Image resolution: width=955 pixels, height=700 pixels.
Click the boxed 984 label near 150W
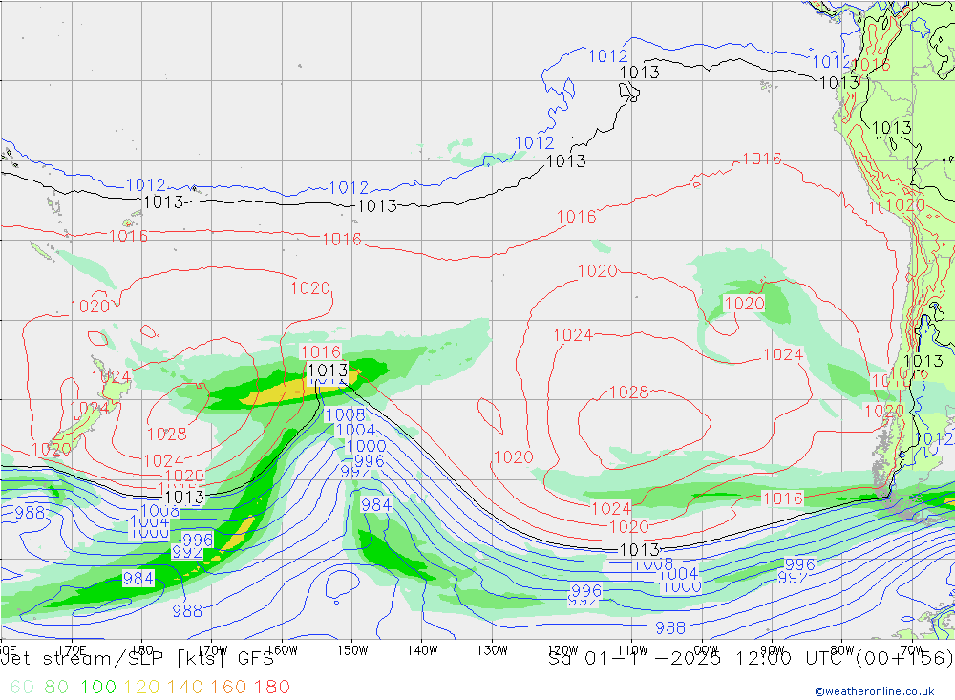pyautogui.click(x=375, y=504)
